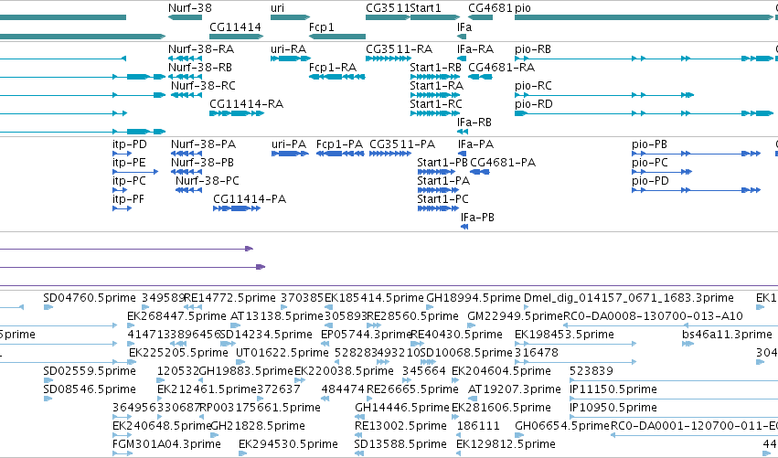The width and height of the screenshot is (778, 458).
Task: Select protein IFa-PB
Action: 477,218
